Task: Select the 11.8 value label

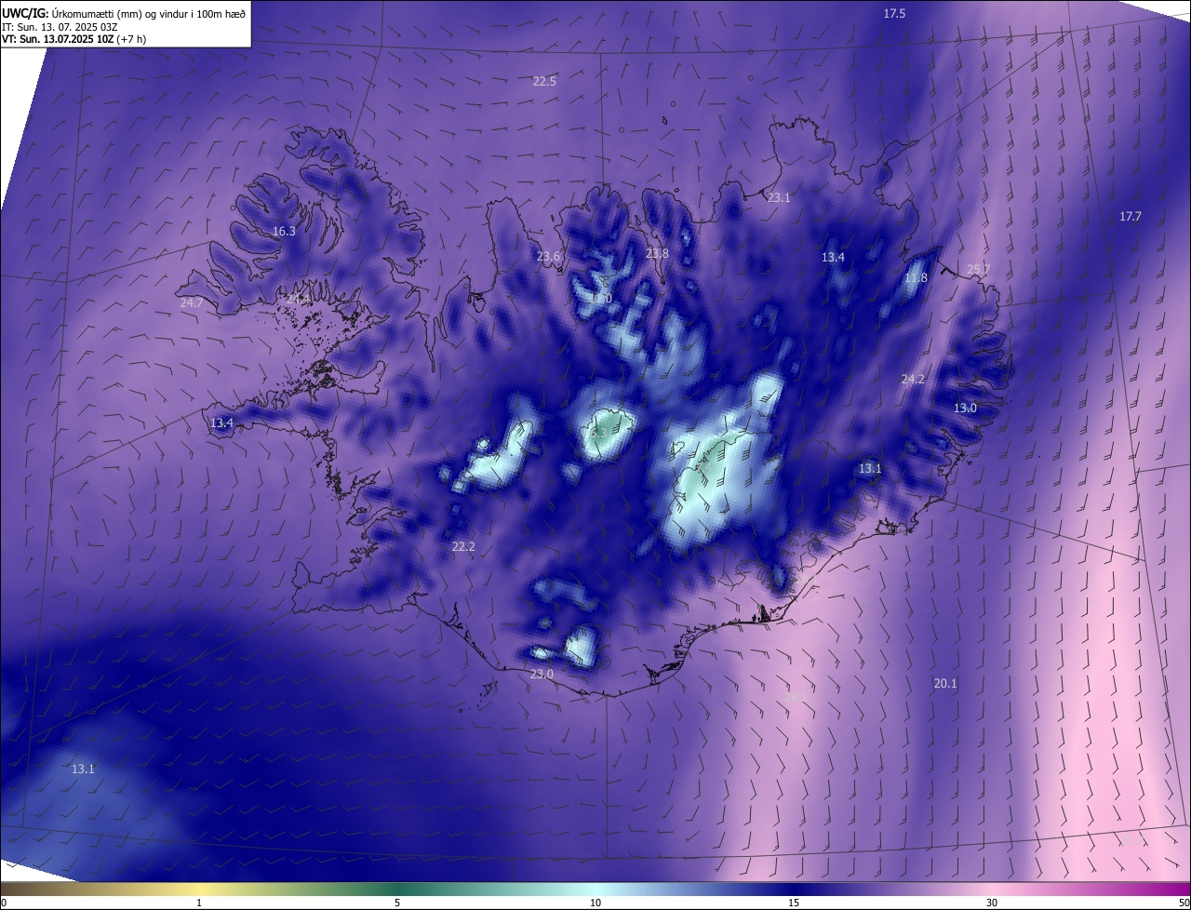Action: [x=916, y=277]
